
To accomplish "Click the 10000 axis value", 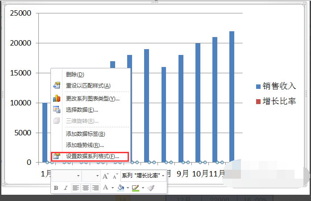I will (x=21, y=103).
